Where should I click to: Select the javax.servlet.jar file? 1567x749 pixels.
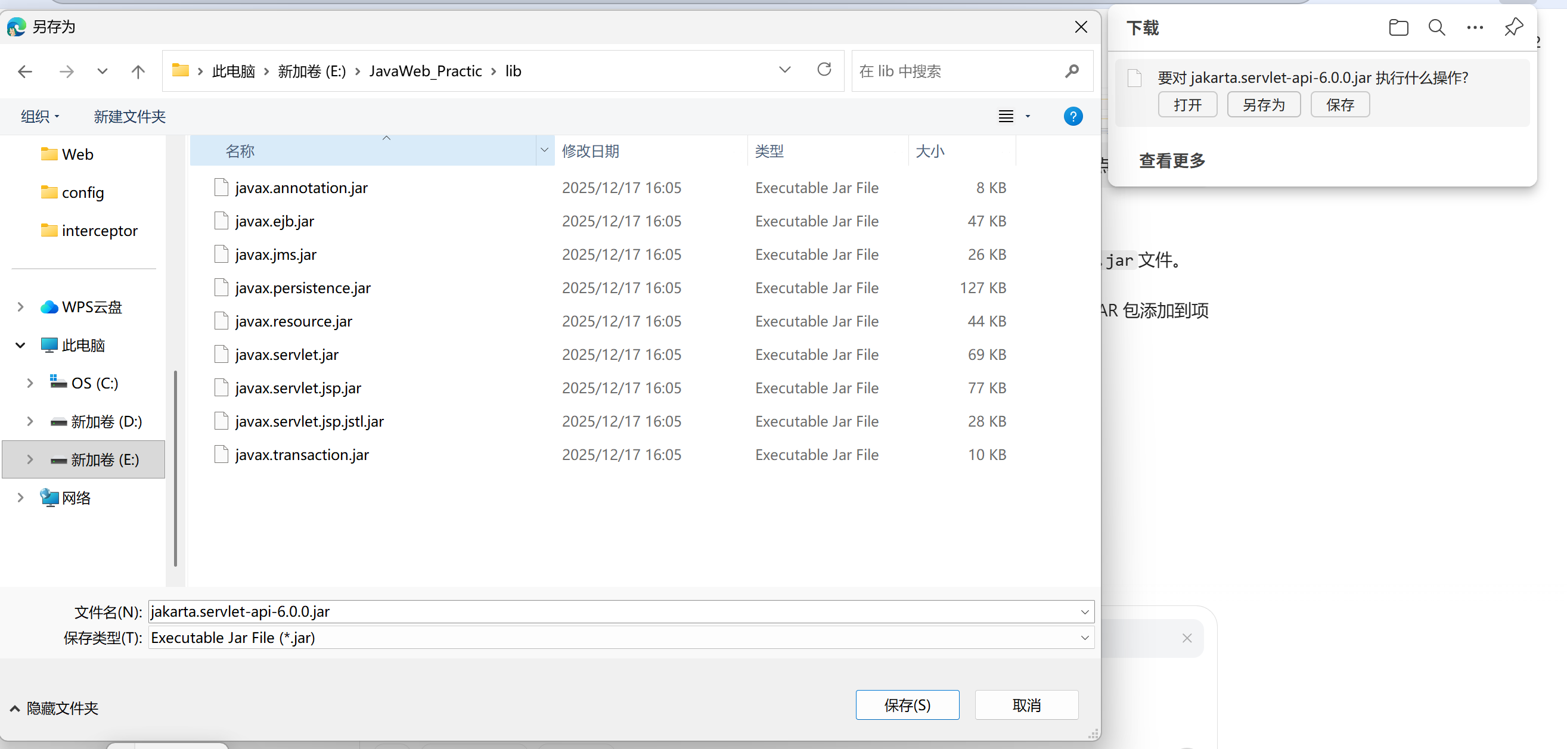coord(287,355)
